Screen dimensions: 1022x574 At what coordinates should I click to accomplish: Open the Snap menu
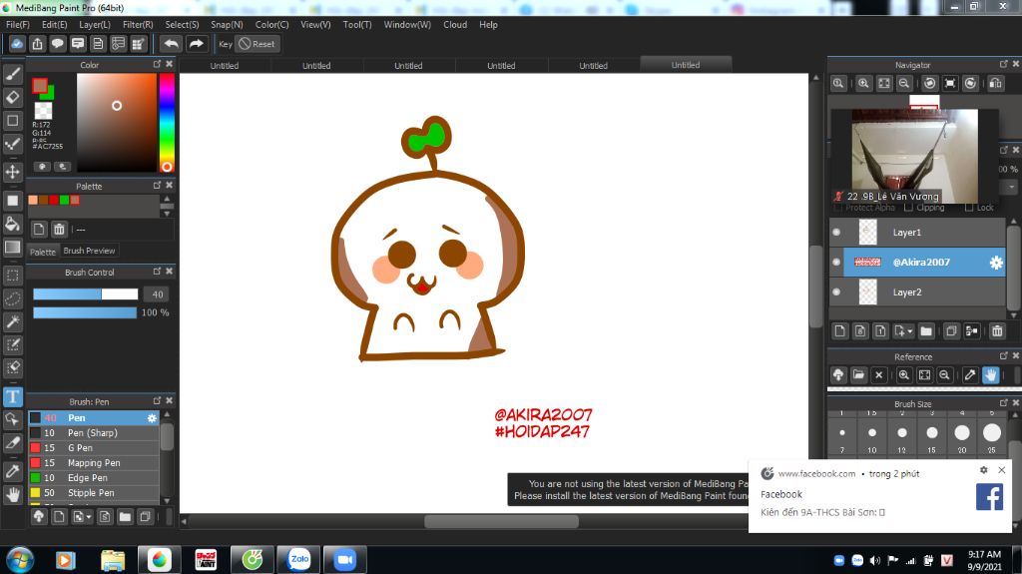click(227, 24)
